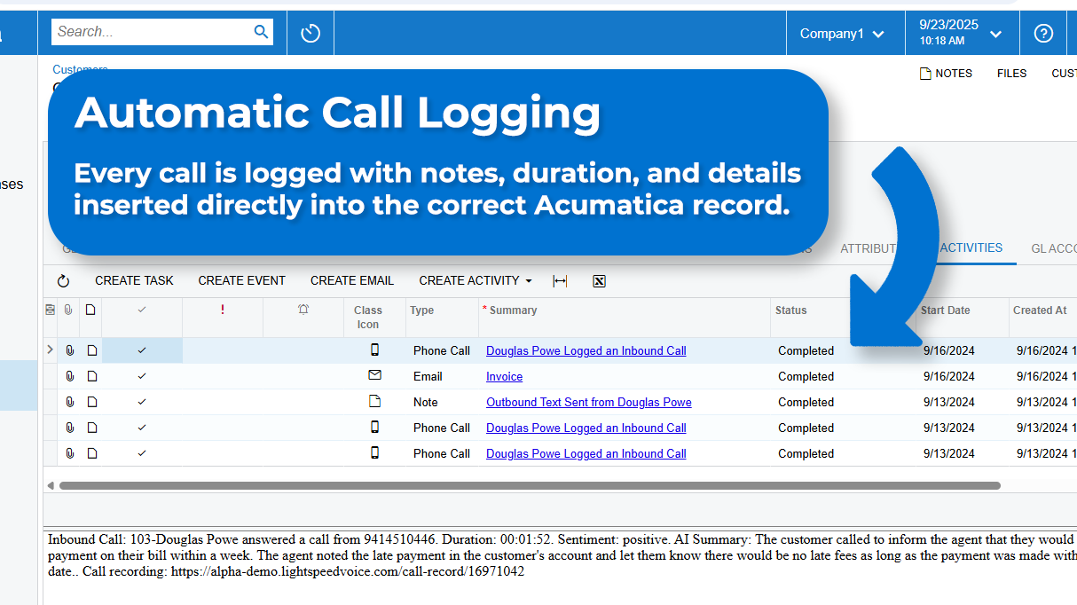
Task: Toggle completed checkmark on the Note row
Action: pos(142,403)
